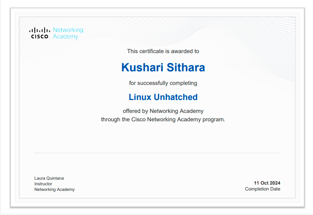Click the word "Unhatched" in the course title
313x215 pixels.
pyautogui.click(x=176, y=97)
